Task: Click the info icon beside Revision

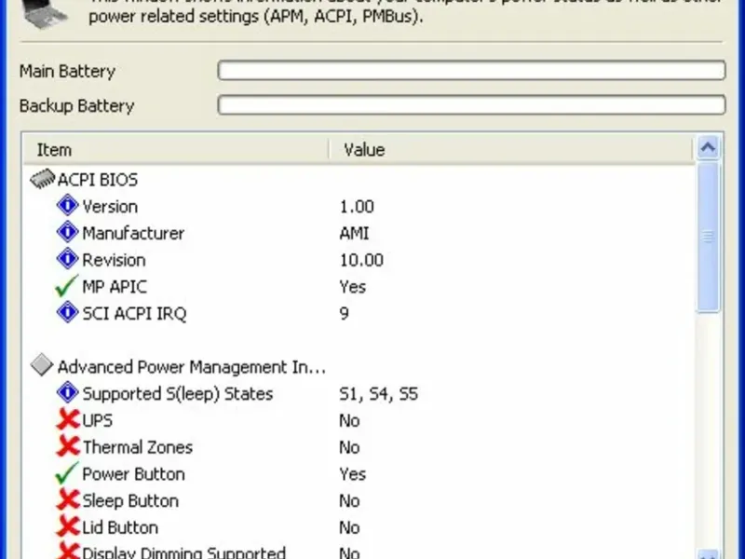Action: (67, 259)
